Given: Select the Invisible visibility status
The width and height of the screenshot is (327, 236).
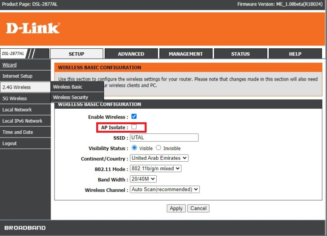Looking at the screenshot, I should click(158, 148).
